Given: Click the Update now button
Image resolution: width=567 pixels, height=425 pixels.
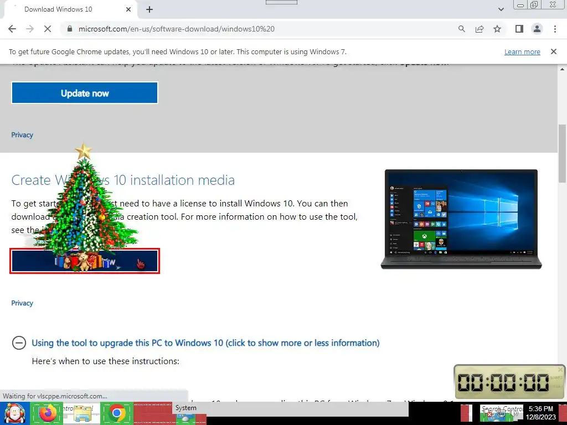Looking at the screenshot, I should [85, 93].
